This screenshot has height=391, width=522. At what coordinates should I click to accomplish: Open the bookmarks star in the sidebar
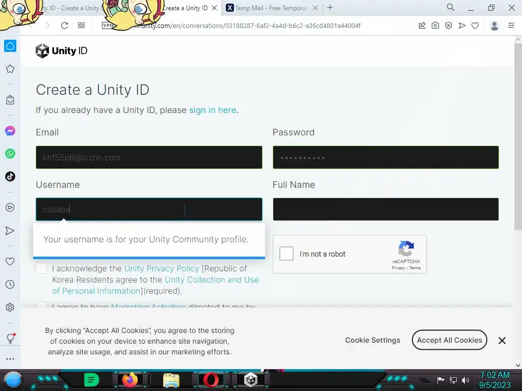click(x=10, y=69)
